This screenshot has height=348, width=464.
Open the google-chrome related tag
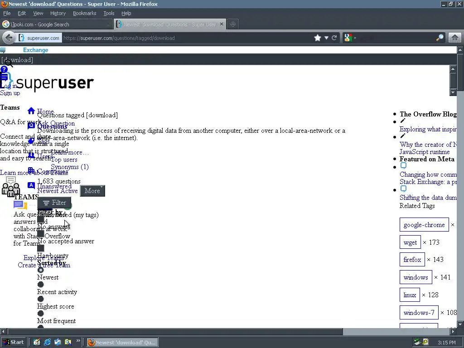[424, 225]
